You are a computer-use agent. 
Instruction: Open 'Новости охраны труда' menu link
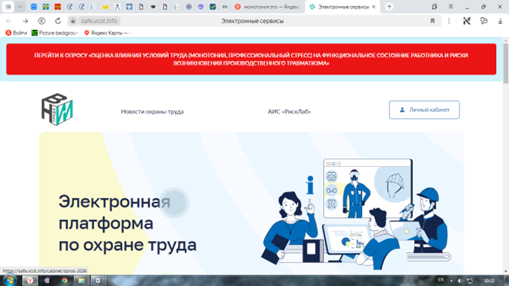coord(152,111)
